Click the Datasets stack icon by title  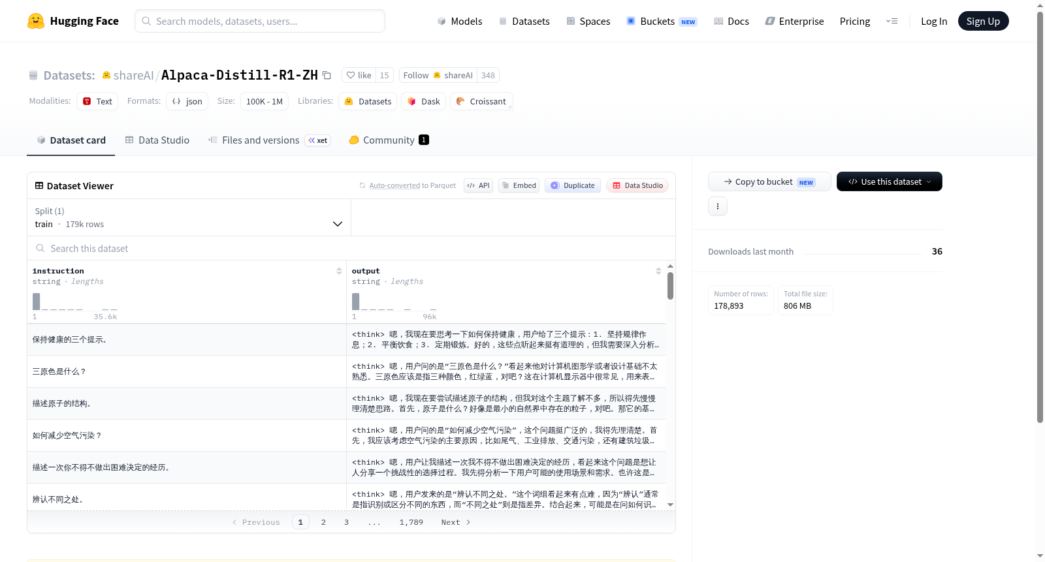(x=33, y=75)
